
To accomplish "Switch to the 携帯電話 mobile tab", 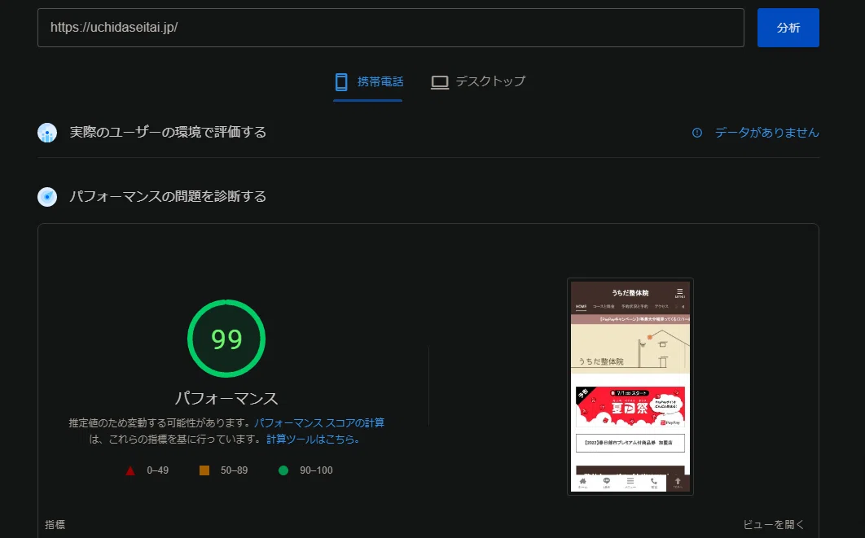I will [x=368, y=82].
